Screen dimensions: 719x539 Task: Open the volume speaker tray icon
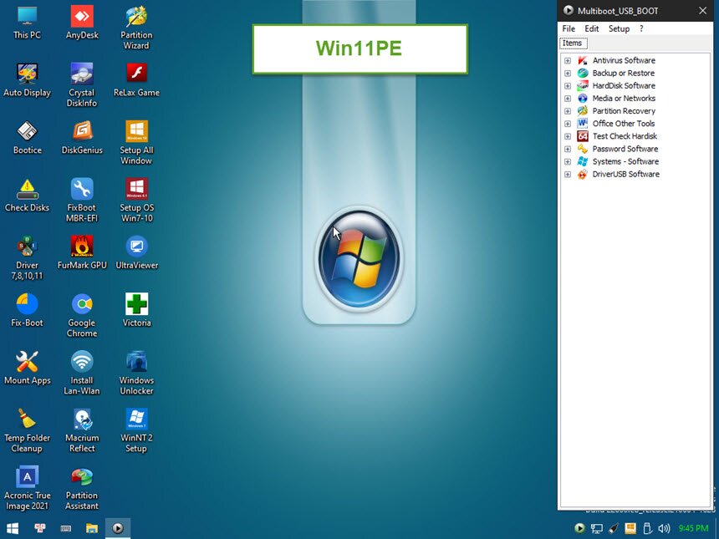pyautogui.click(x=664, y=528)
